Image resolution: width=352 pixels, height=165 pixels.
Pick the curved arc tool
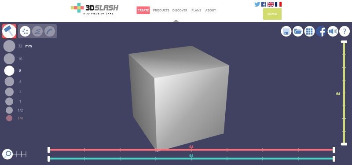coord(50,31)
